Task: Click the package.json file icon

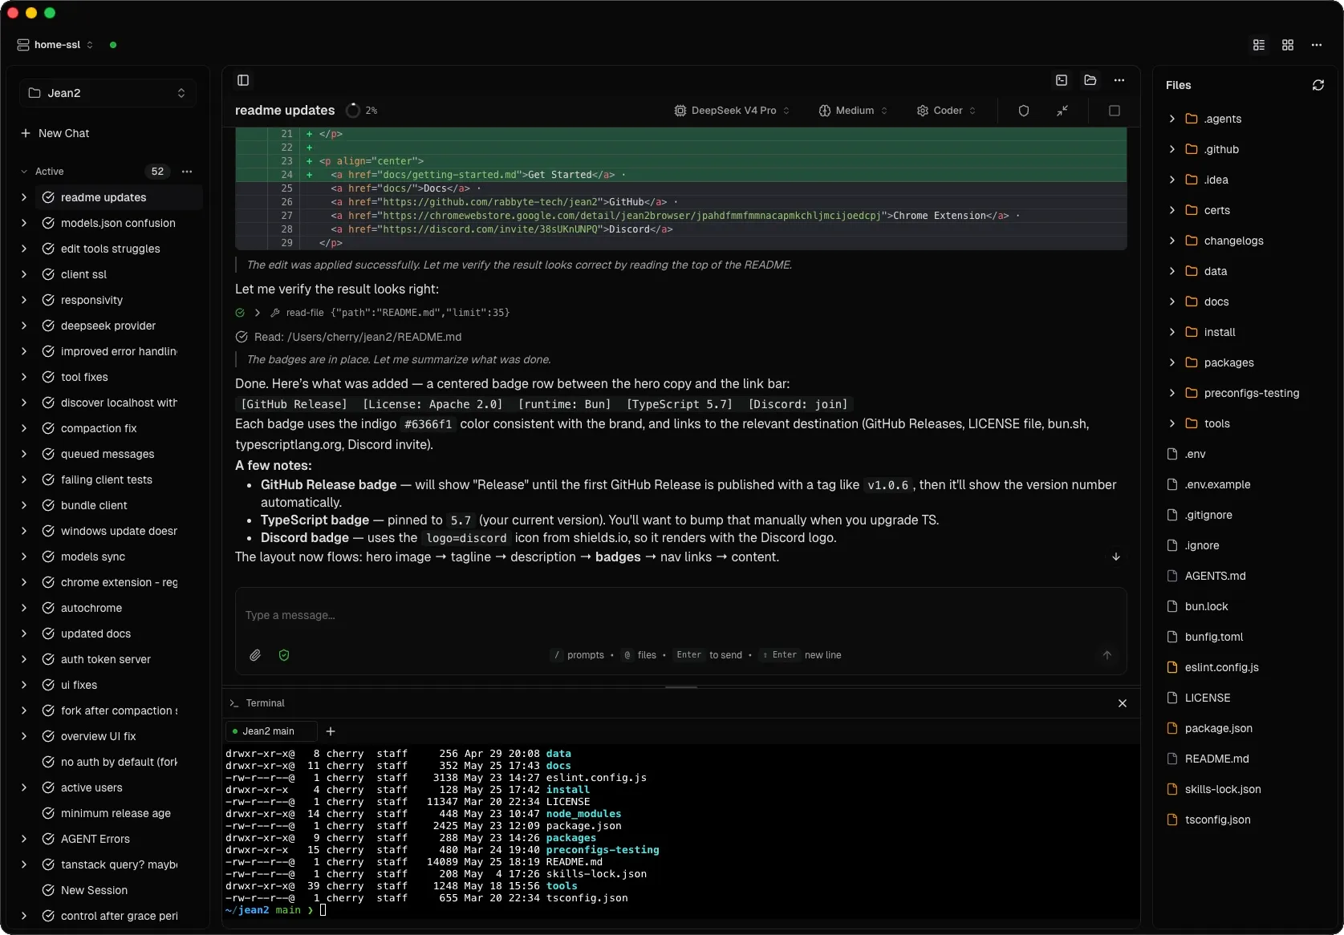Action: [x=1172, y=728]
